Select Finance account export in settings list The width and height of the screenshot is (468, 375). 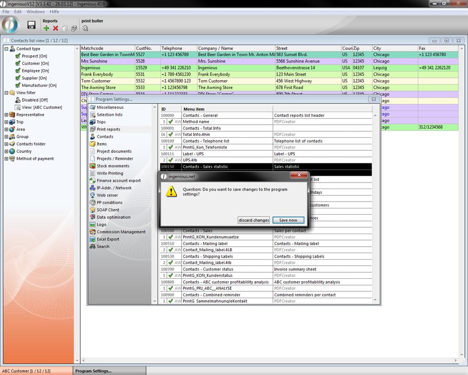(118, 180)
